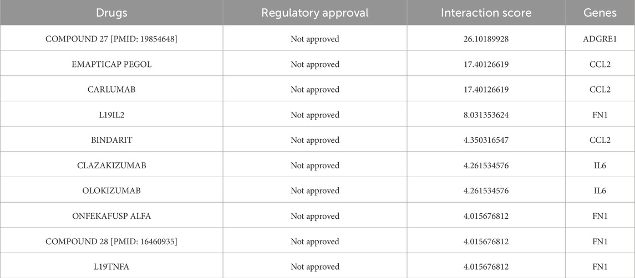Select the Genes column header
Image resolution: width=635 pixels, height=278 pixels.
[x=600, y=13]
